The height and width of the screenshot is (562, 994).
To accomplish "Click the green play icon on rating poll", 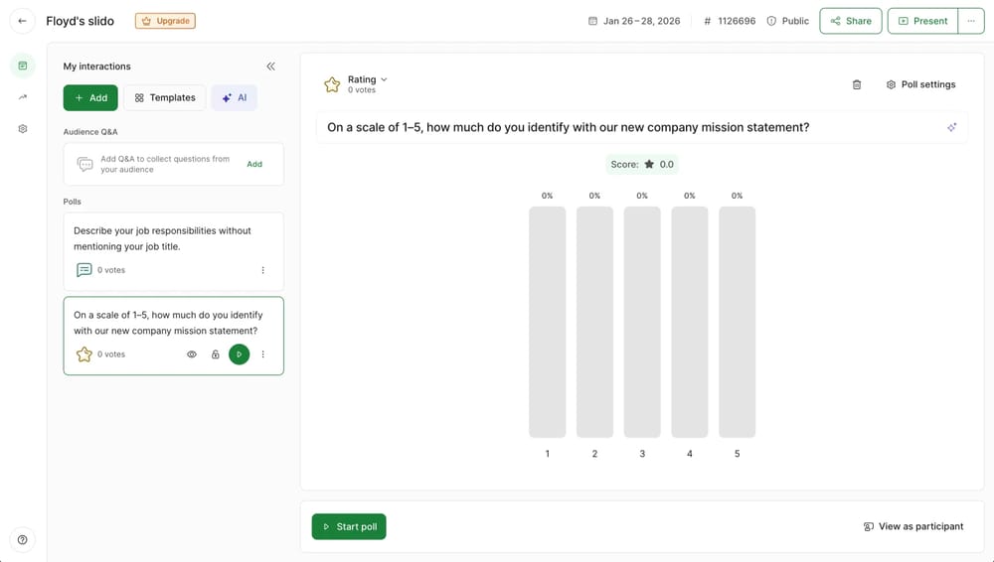I will (x=239, y=354).
